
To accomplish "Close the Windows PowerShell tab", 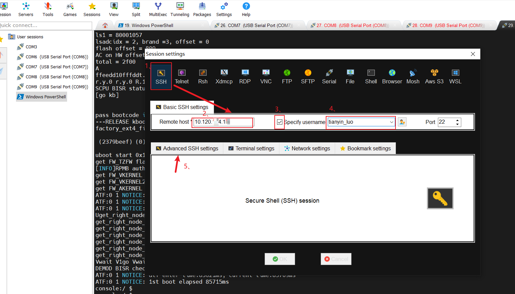I will tap(203, 25).
